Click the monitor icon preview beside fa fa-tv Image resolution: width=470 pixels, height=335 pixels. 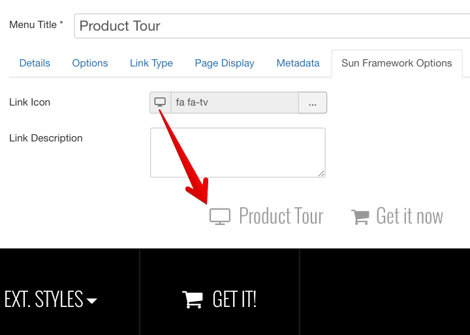click(x=160, y=102)
